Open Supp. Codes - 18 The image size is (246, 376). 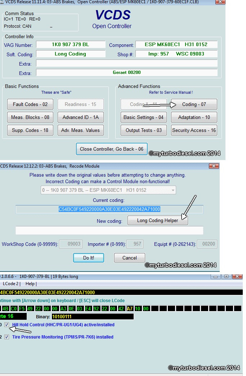[30, 130]
